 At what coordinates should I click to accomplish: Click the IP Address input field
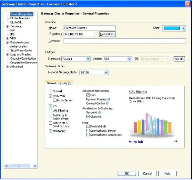(79, 34)
